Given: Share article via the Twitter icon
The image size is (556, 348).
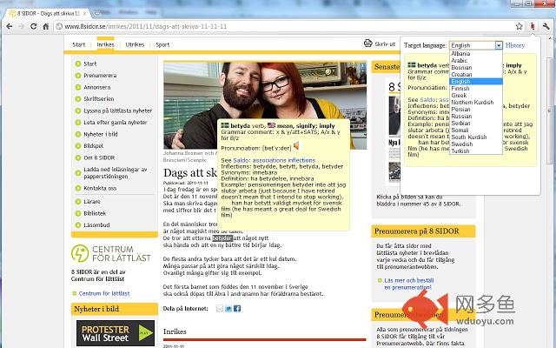Looking at the screenshot, I should pos(228,308).
